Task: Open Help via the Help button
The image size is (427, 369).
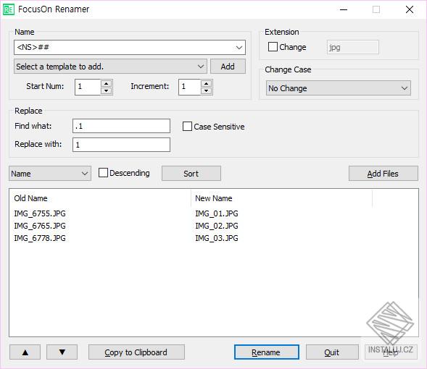Action: click(x=391, y=352)
